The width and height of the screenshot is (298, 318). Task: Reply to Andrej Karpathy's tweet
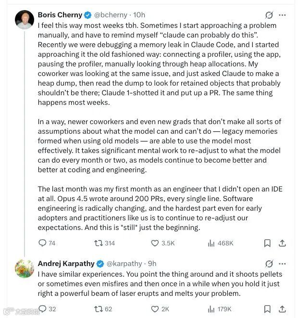[x=42, y=309]
